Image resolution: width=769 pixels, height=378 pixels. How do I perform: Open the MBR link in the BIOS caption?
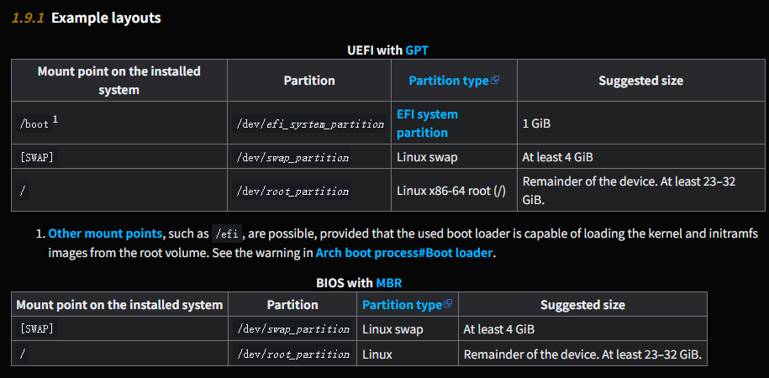click(388, 283)
